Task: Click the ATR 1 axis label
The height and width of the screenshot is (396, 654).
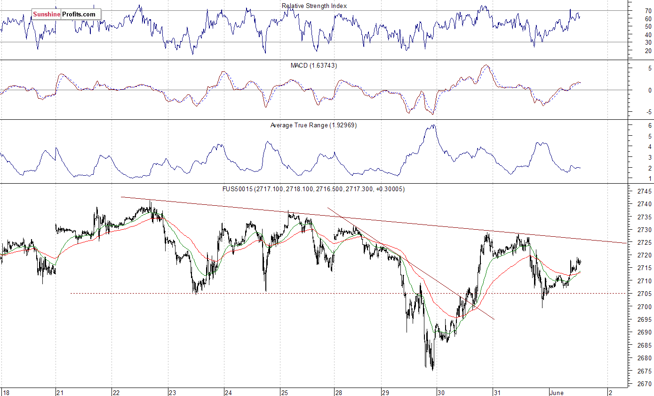Action: pyautogui.click(x=650, y=179)
